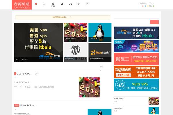Open the Aliyun 嘉年华 sidebar banner
The image size is (173, 115).
[x=136, y=46]
